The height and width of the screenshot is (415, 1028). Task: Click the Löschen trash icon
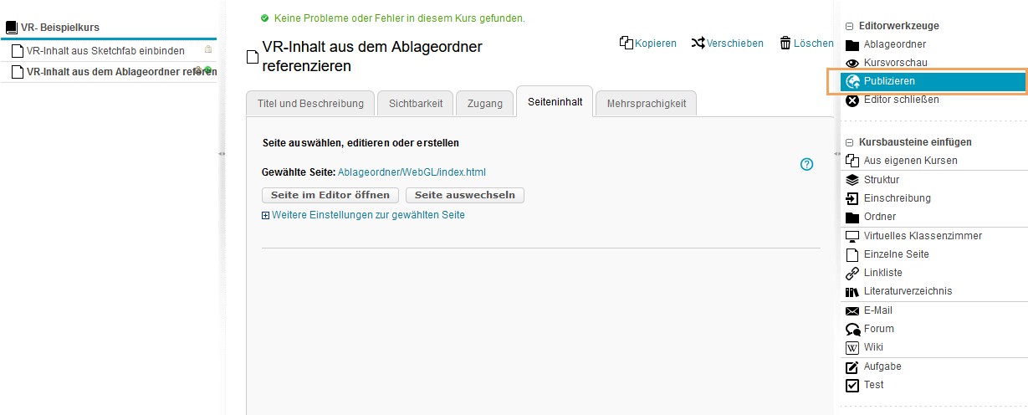[x=785, y=43]
